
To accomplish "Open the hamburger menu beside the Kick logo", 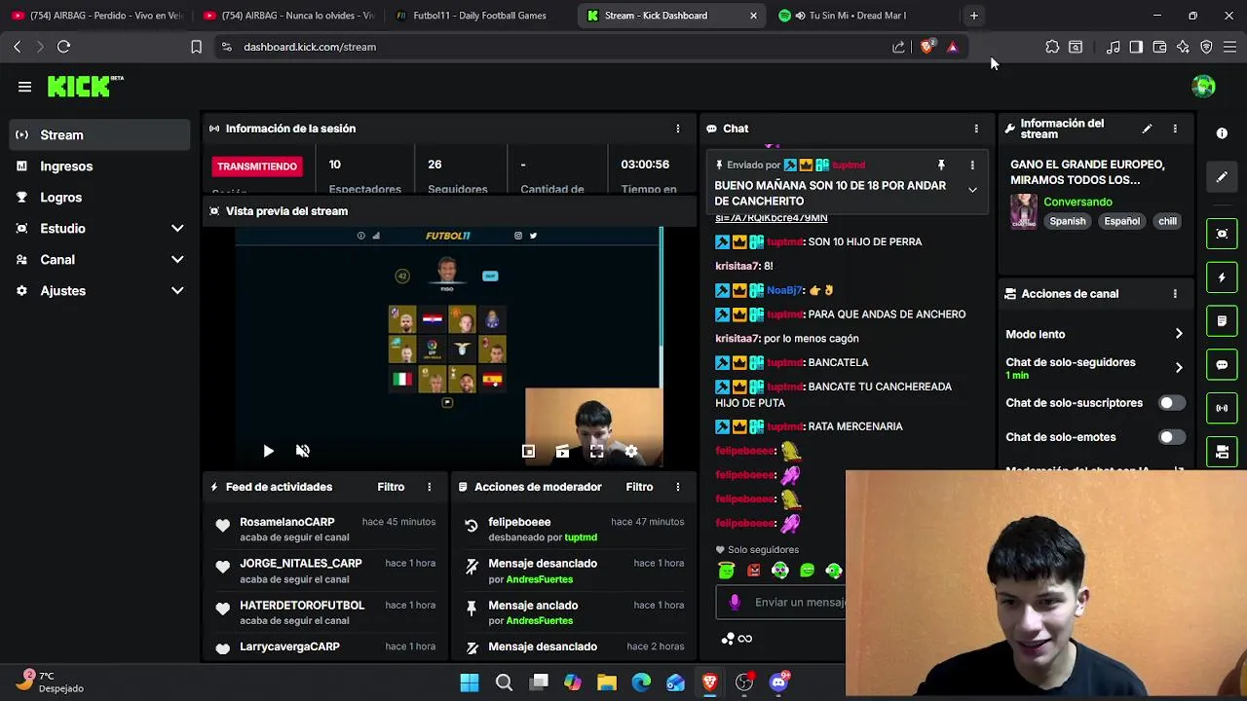I will (24, 87).
